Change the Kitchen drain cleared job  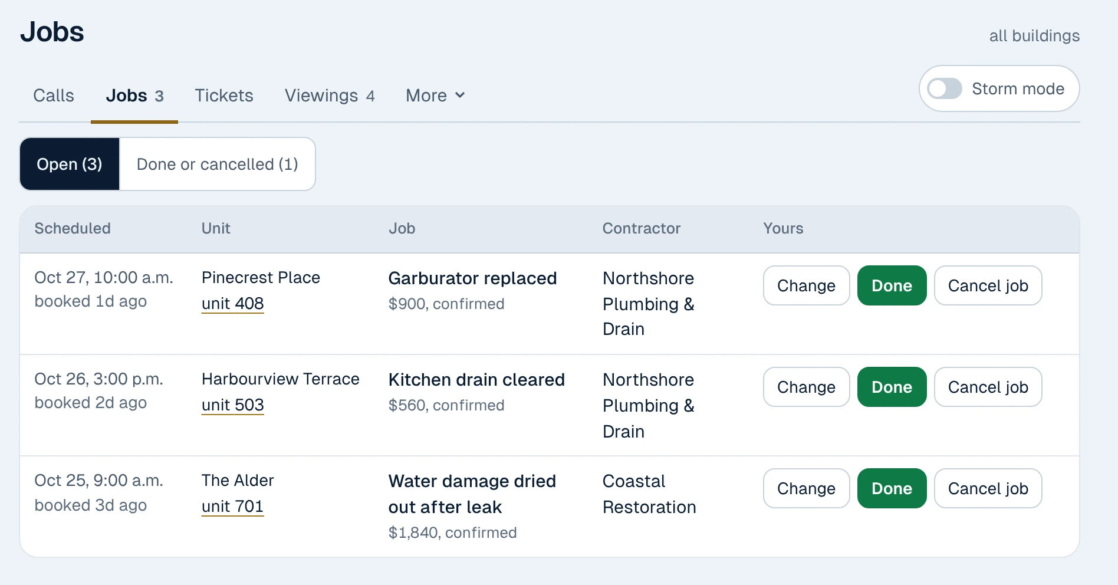click(x=806, y=387)
